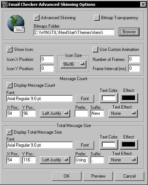The width and height of the screenshot is (148, 185).
Task: Click the Number of Frames field
Action: [134, 59]
